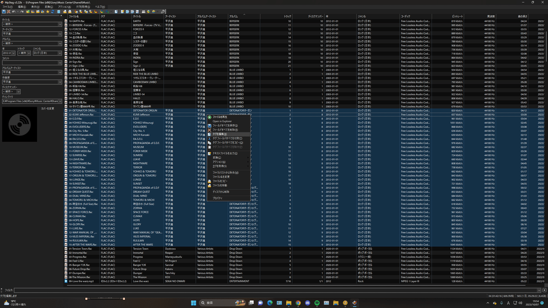The height and width of the screenshot is (308, 548).
Task: Open Spotify from the taskbar
Action: coord(317,303)
